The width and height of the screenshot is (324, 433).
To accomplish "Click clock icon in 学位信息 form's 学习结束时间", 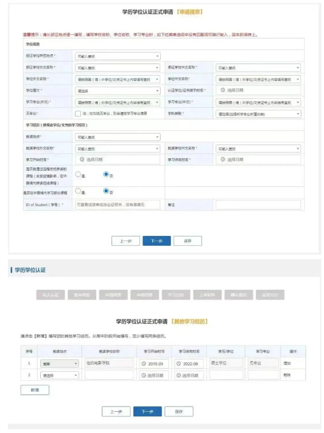I will tap(223, 159).
